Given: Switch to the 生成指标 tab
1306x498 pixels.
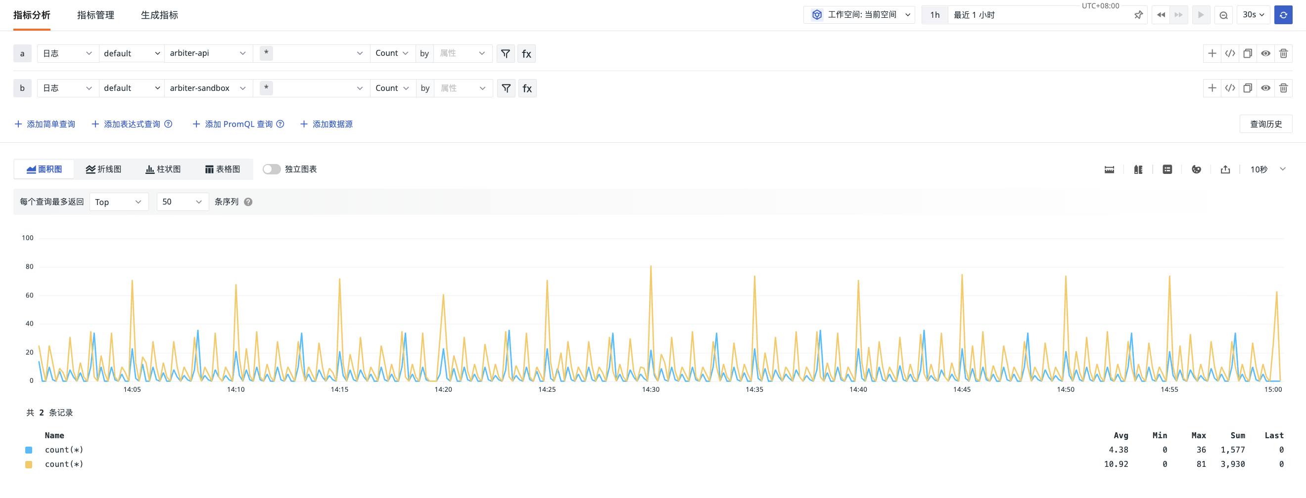Looking at the screenshot, I should (159, 15).
